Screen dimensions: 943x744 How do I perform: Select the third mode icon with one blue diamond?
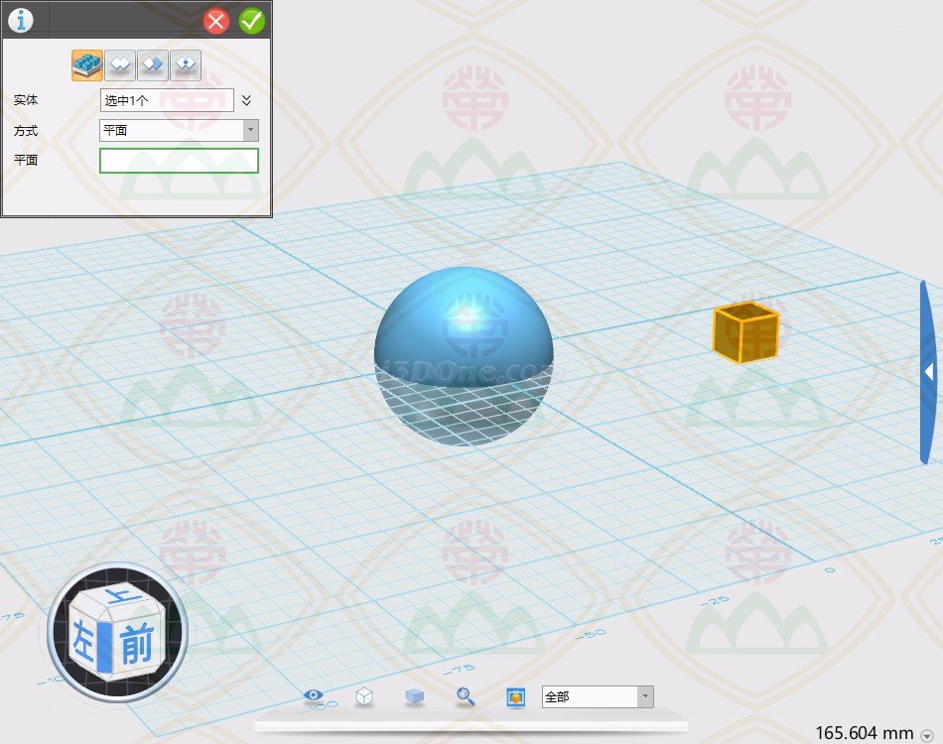(x=153, y=64)
